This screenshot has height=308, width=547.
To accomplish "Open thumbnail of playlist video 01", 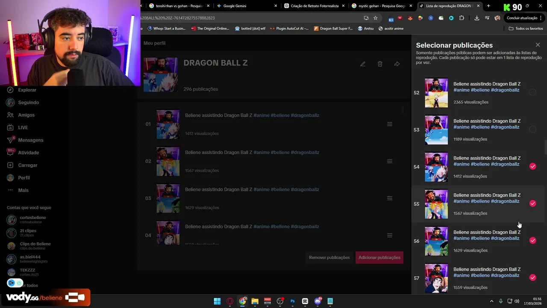I will click(x=168, y=124).
